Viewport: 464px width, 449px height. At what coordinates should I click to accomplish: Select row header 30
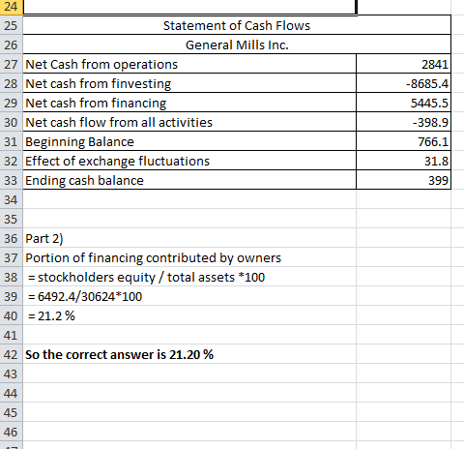pos(11,122)
